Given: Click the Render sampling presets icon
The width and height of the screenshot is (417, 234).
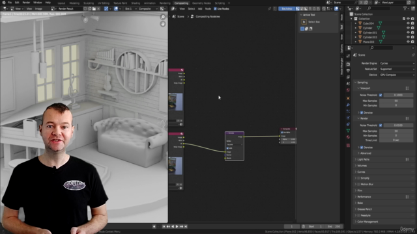Looking at the screenshot, I should click(x=407, y=118).
